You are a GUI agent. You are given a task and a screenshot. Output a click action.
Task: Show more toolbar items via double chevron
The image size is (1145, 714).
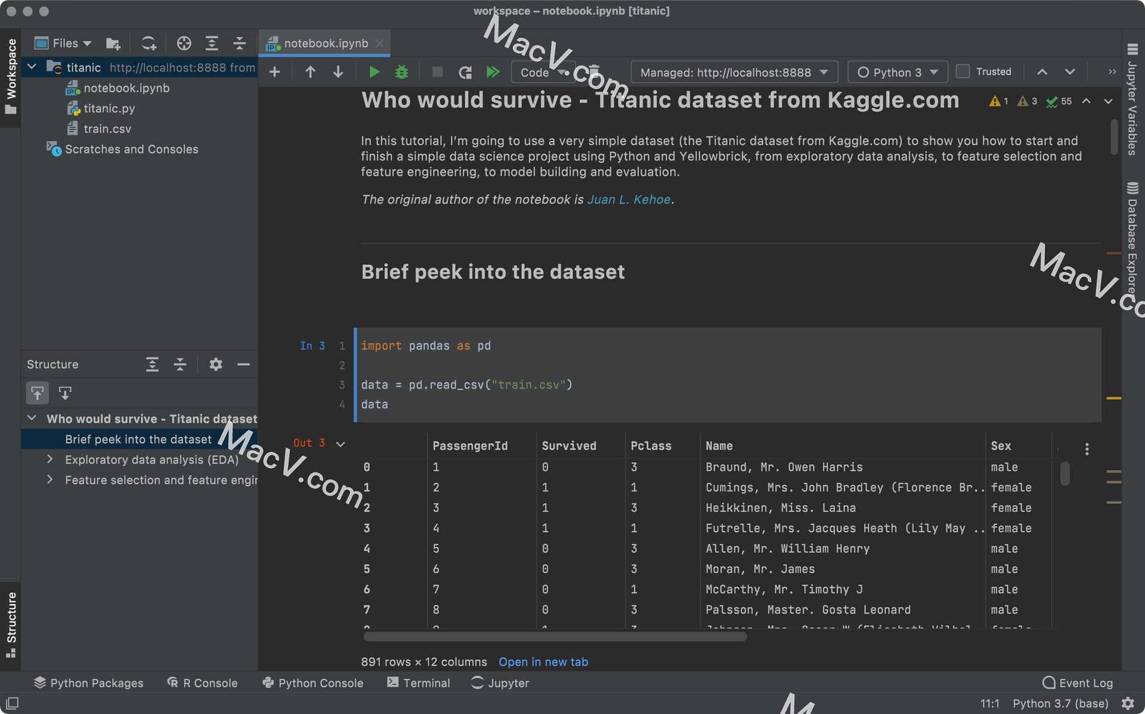coord(1112,72)
